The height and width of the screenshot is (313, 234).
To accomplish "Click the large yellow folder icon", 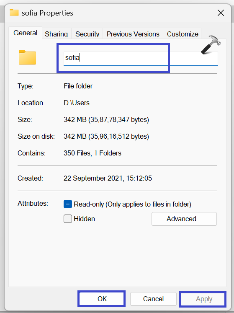I will [27, 57].
